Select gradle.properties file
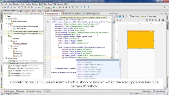This screenshot has height=95, width=169. tap(21, 71)
